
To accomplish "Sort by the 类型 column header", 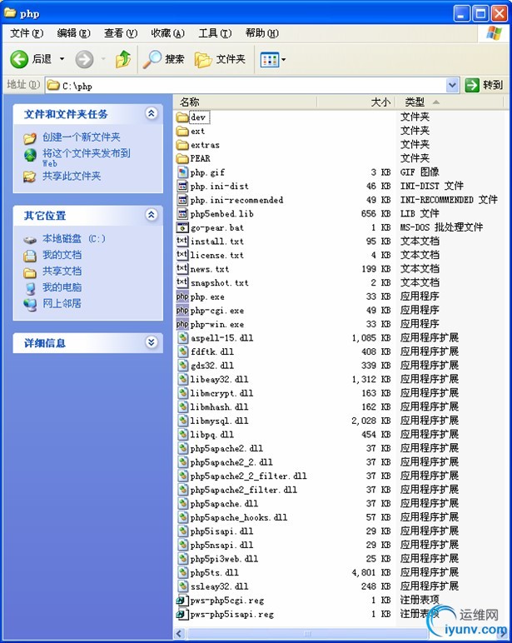I will (x=449, y=102).
